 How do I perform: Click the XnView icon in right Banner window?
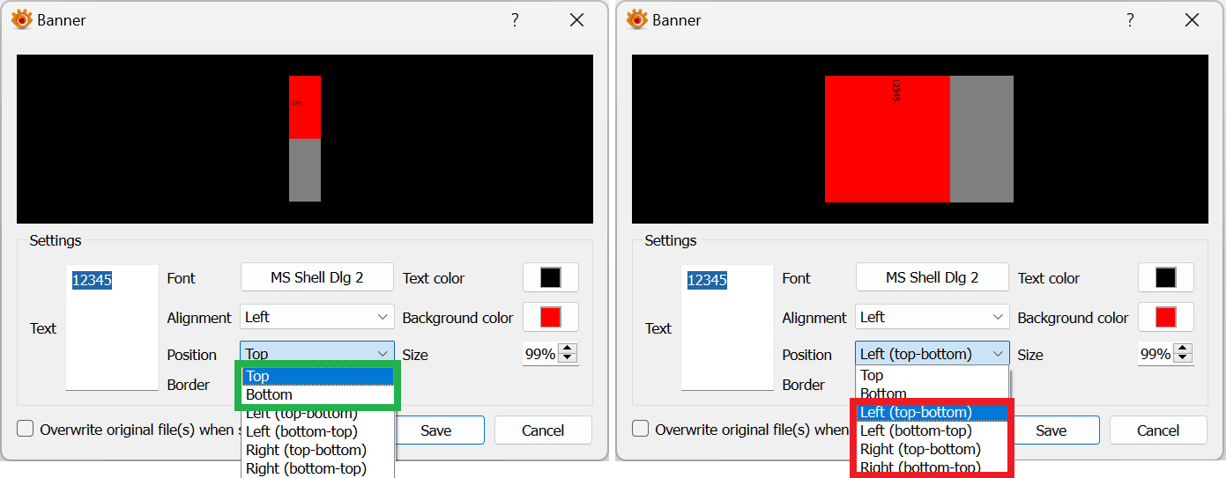pos(636,19)
